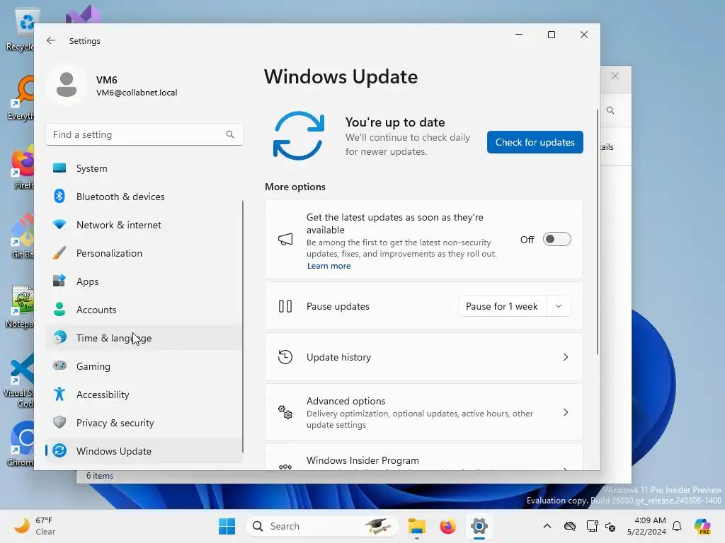Click the network display tray icon
725x543 pixels.
pyautogui.click(x=592, y=526)
